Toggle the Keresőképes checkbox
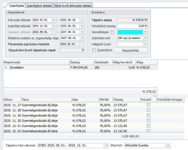The height and width of the screenshot is (150, 188). click(112, 32)
